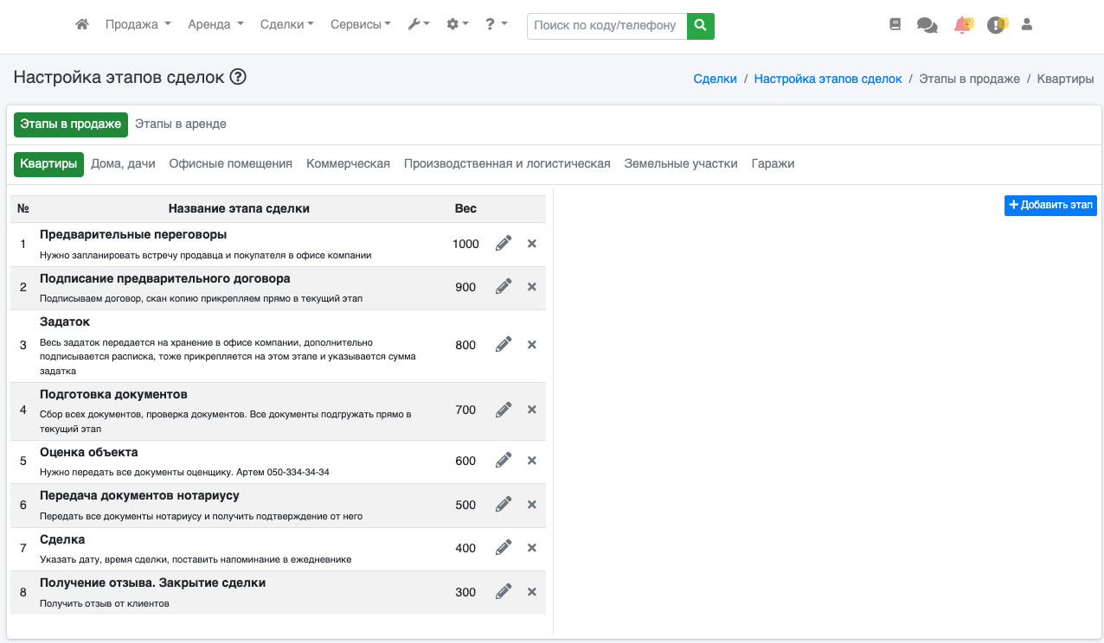Switch to Этапы в аренде tab
The height and width of the screenshot is (643, 1104).
click(x=180, y=124)
